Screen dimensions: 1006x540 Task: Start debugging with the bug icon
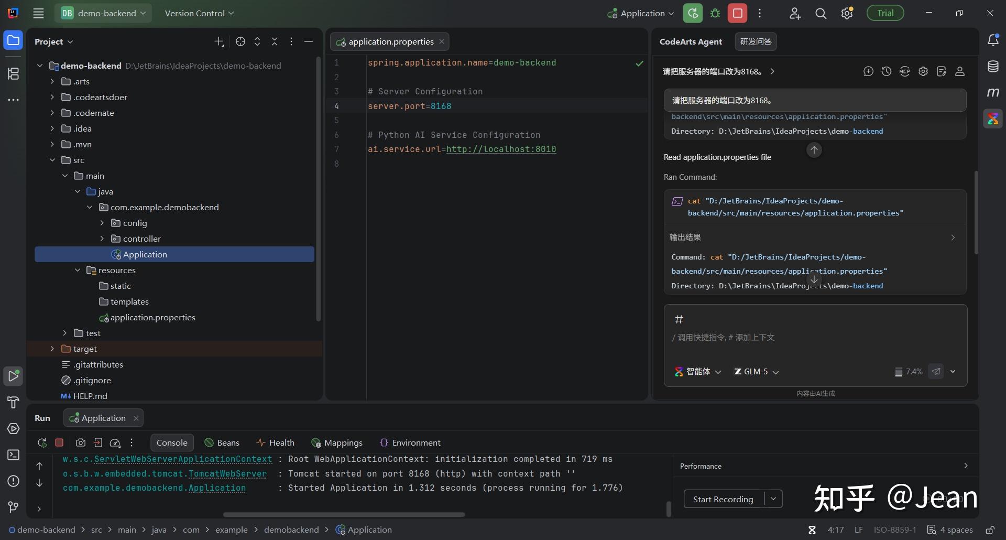coord(715,14)
